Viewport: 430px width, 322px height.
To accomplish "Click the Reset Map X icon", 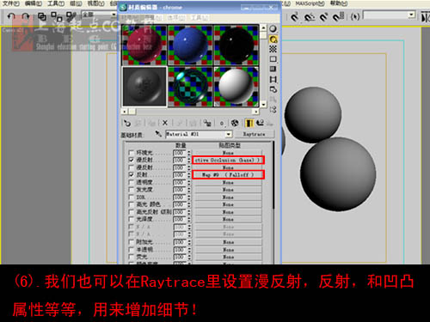I will tap(165, 123).
